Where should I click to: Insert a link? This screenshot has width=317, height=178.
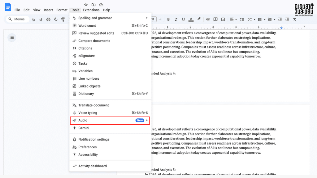click(208, 19)
